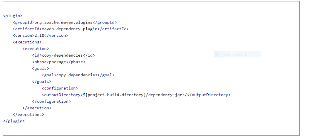Click the closing </plugin> tag
Viewport: 317px width, 140px height.
[x=14, y=121]
